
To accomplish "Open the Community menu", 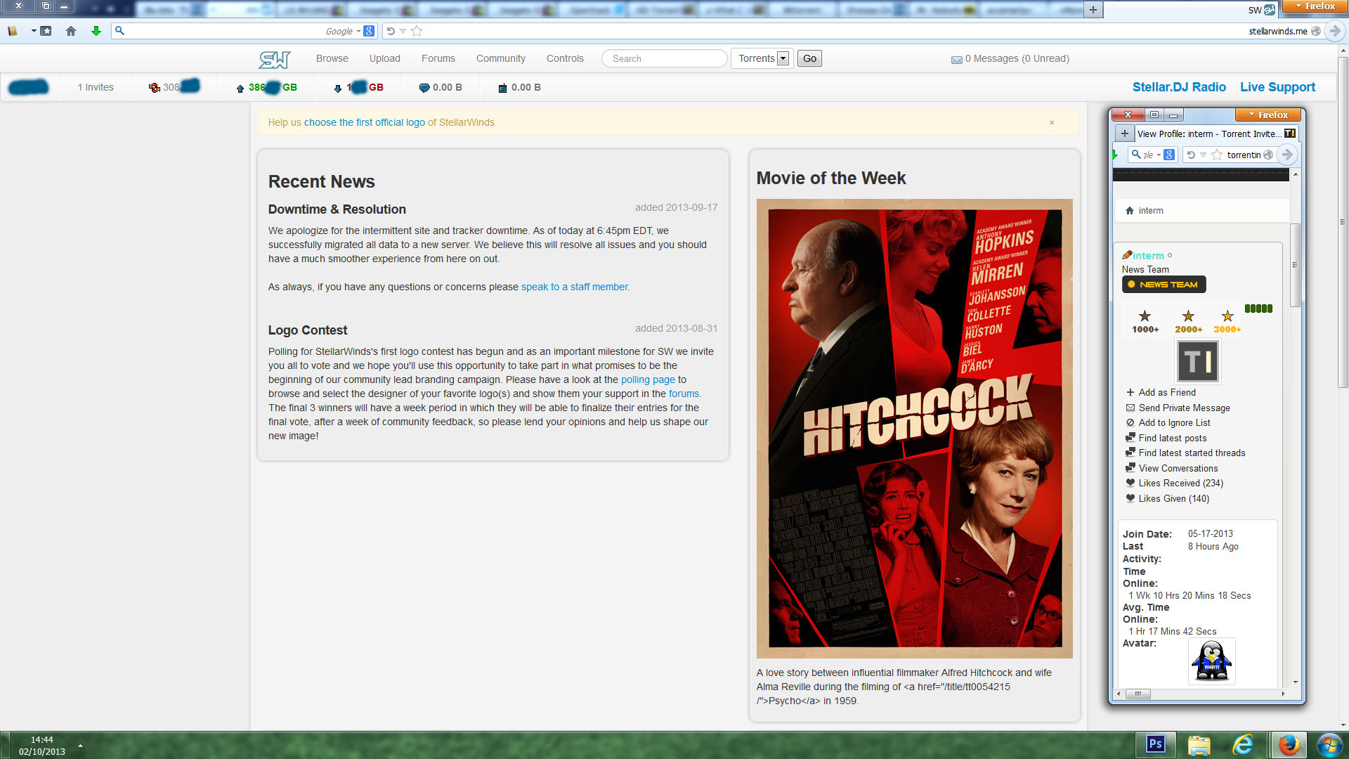I will point(501,58).
